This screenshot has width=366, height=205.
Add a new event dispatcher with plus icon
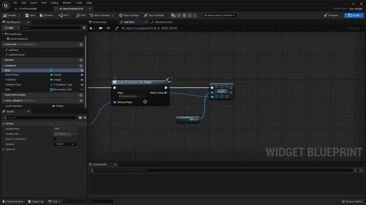pyautogui.click(x=81, y=95)
